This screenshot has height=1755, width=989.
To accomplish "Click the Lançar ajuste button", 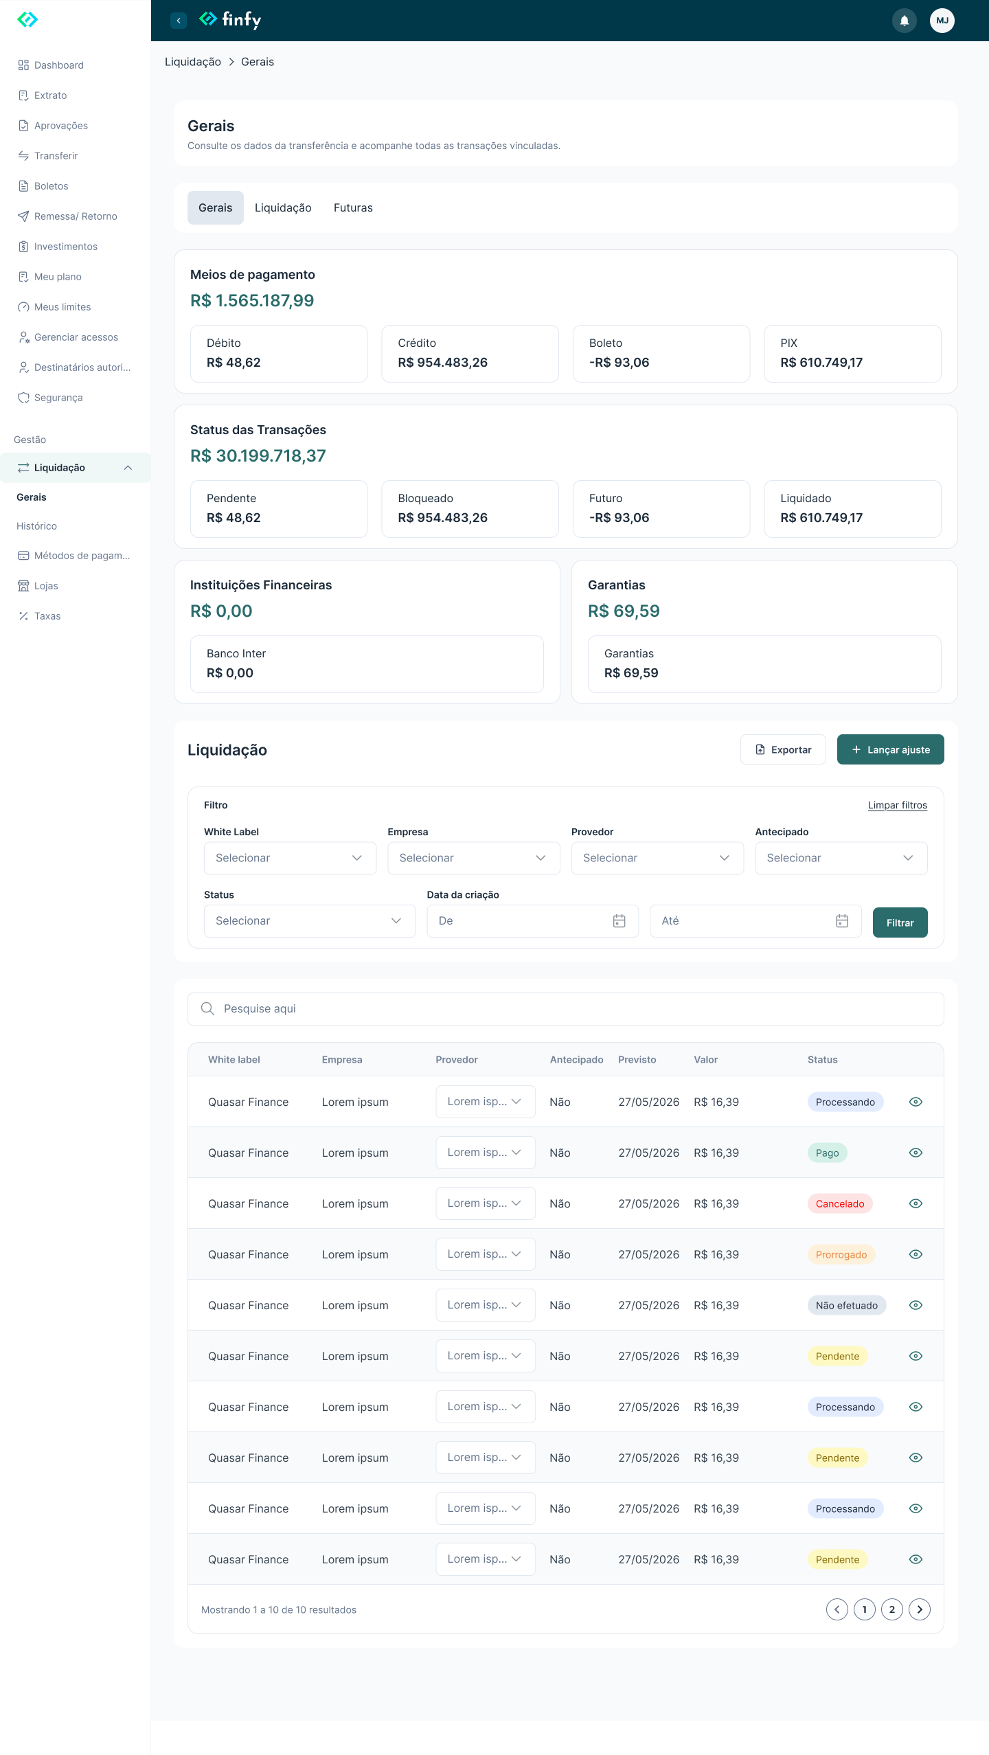I will [x=891, y=749].
